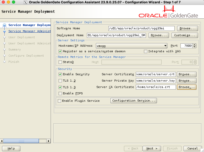Click right arrow of sidebar horizontal scrollbar
204x152 pixels.
(x=49, y=141)
